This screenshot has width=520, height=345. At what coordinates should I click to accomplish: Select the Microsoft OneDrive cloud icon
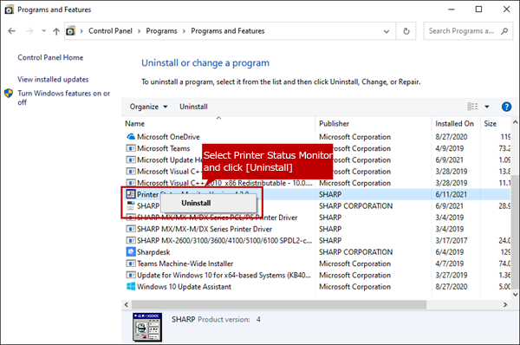click(131, 137)
